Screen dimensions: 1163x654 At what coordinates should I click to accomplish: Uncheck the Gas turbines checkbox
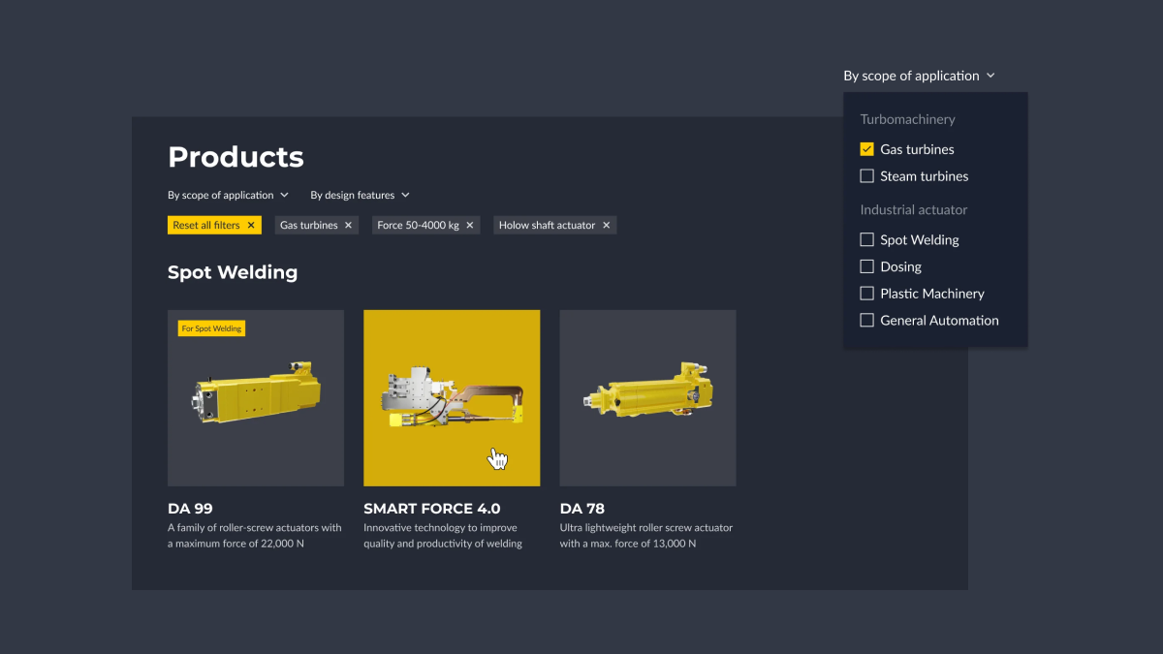867,149
